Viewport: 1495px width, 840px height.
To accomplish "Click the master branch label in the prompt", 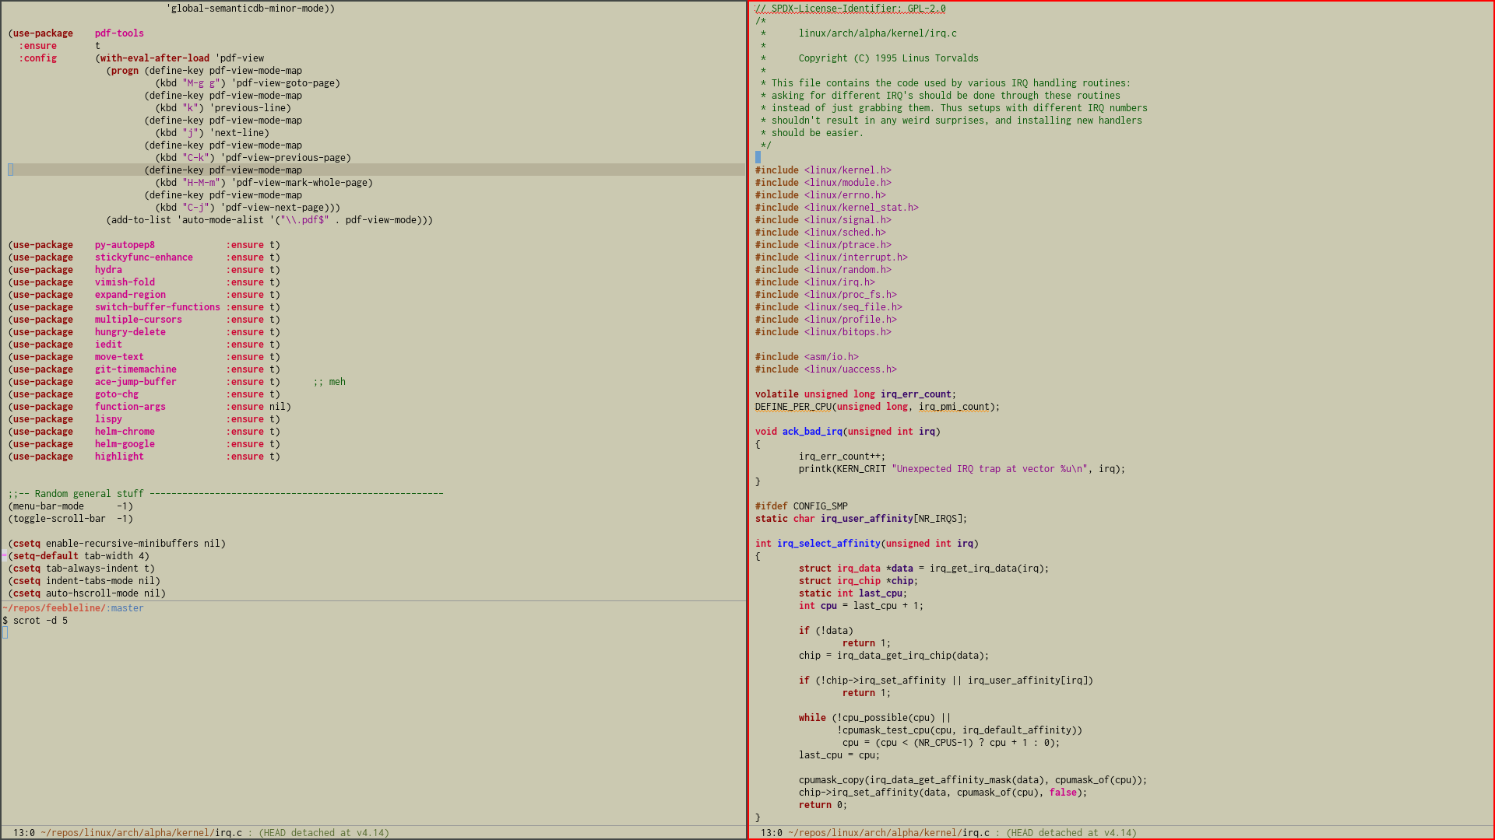I will pos(127,608).
